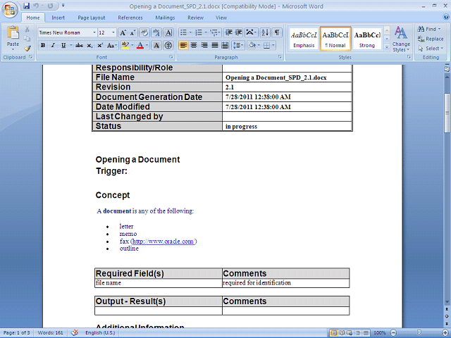451x338 pixels.
Task: Click the vertical scrollbar thumb
Action: pyautogui.click(x=447, y=113)
